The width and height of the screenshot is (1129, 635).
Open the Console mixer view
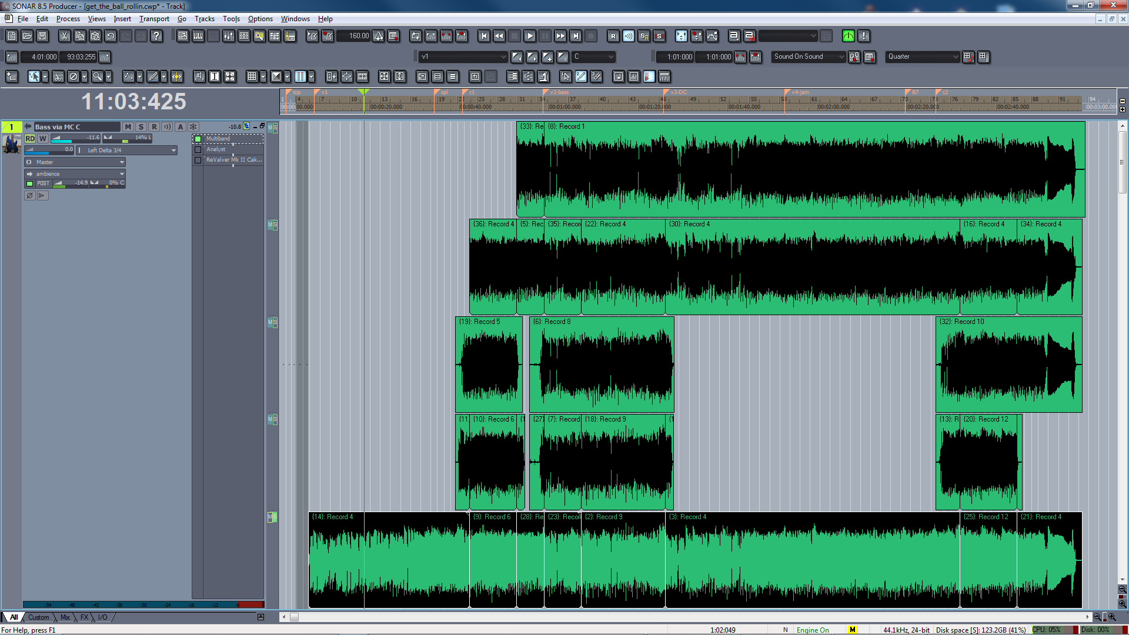[229, 36]
